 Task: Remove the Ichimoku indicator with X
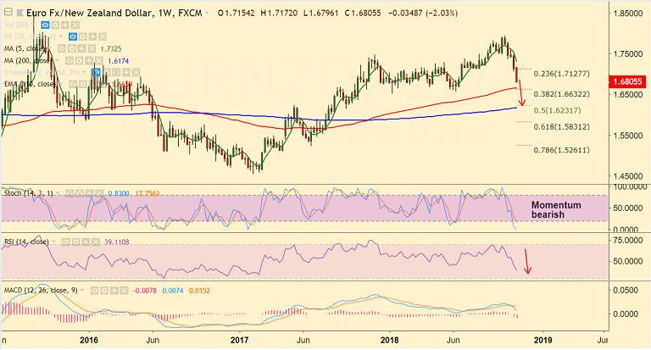coord(136,72)
